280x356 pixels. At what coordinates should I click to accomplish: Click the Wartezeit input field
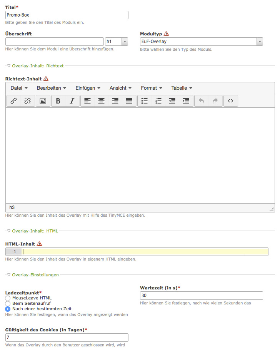[201, 296]
